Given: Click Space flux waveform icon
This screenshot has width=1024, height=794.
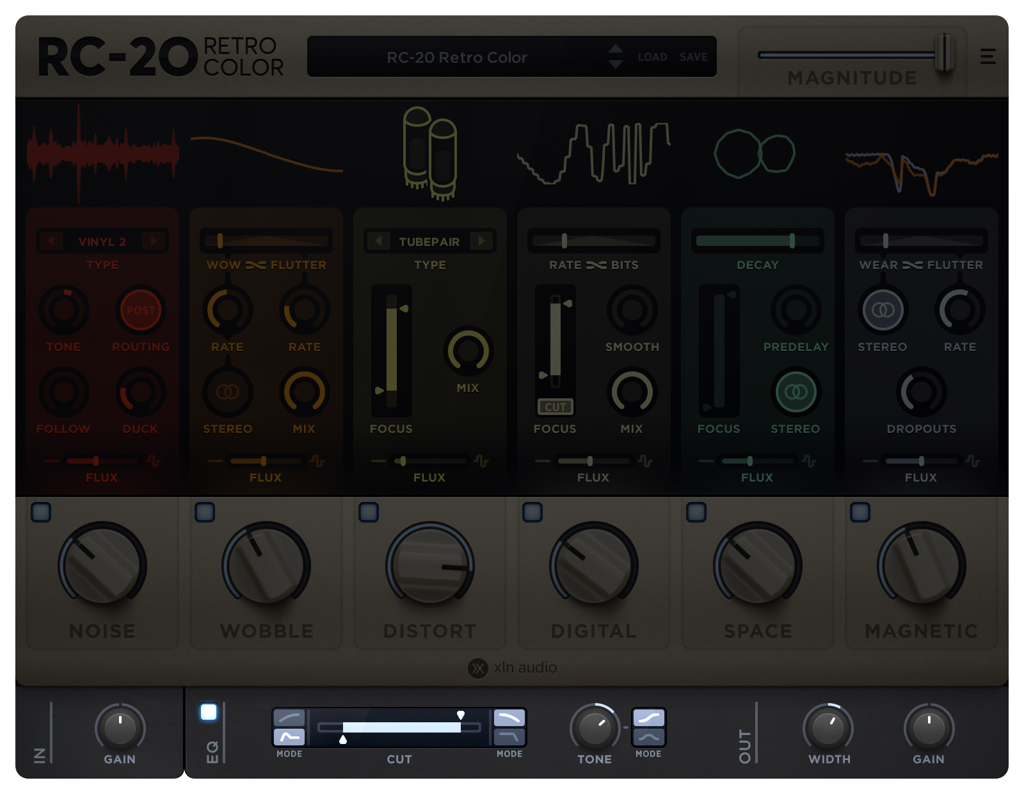Looking at the screenshot, I should click(809, 461).
